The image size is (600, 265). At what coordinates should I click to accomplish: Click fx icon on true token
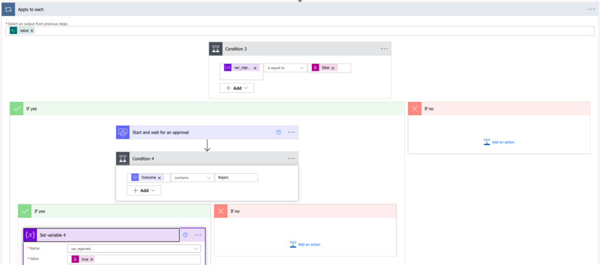(76, 259)
